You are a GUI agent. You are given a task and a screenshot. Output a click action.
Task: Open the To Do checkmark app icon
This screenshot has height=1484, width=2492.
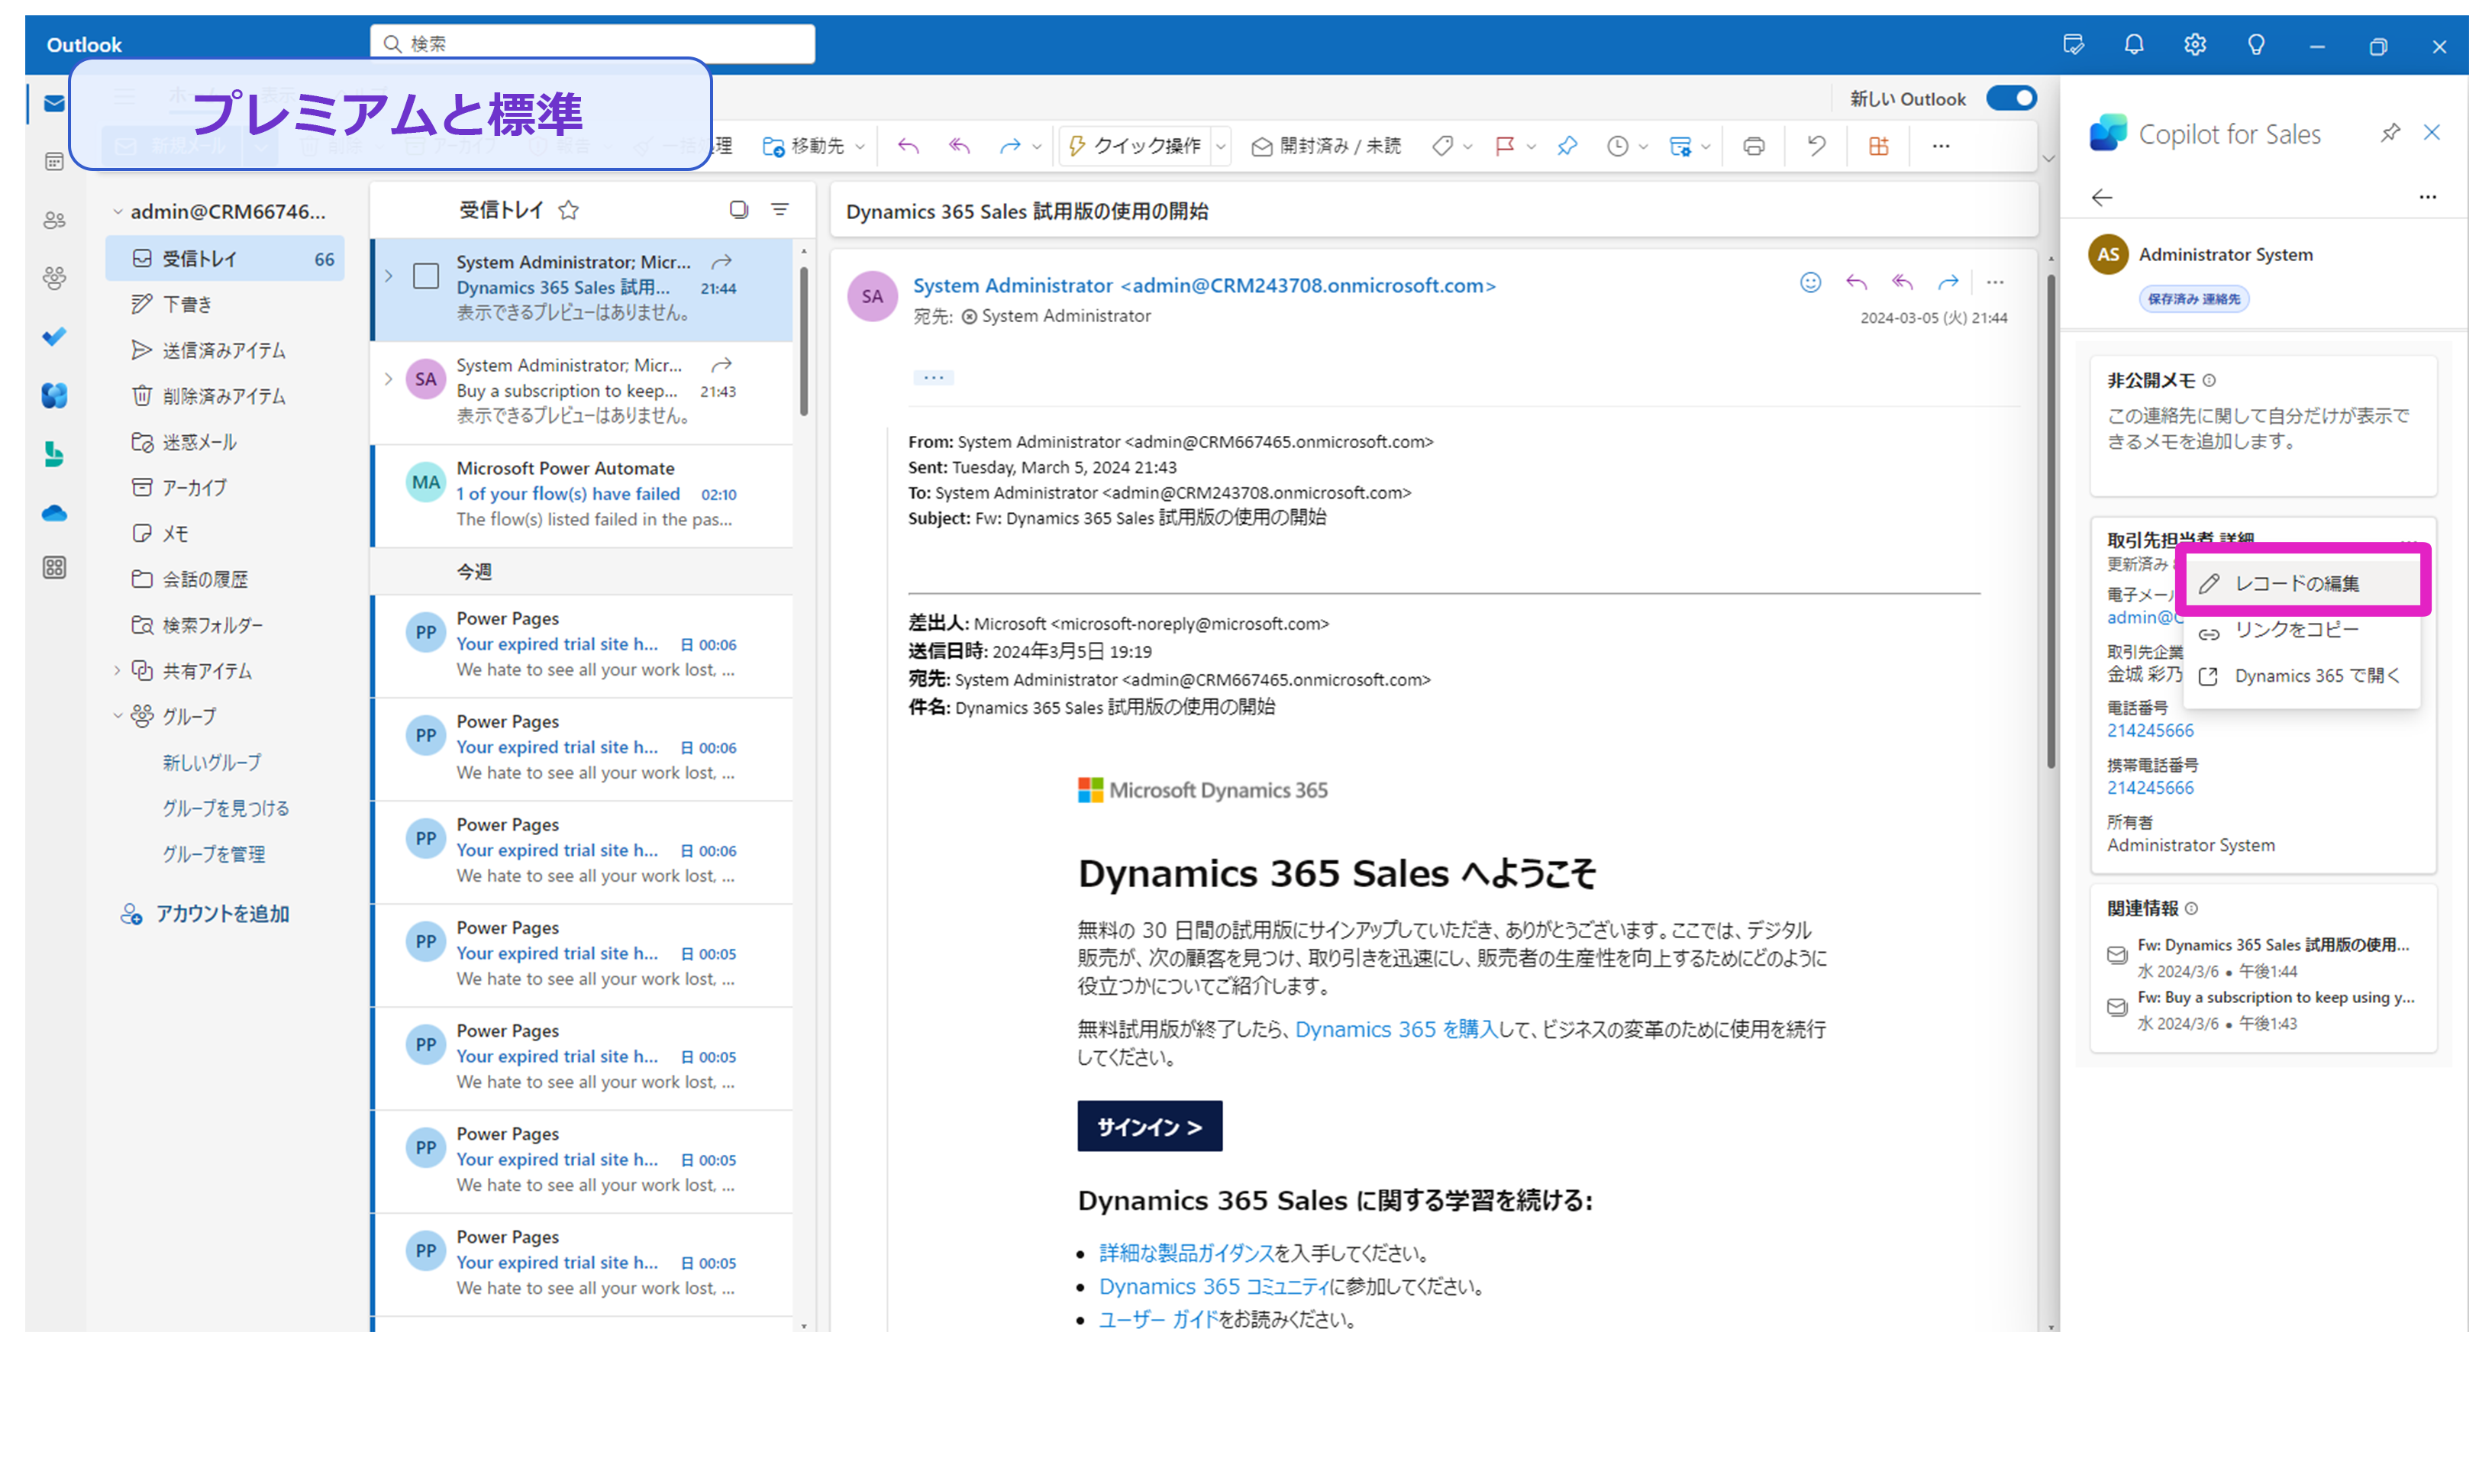54,337
